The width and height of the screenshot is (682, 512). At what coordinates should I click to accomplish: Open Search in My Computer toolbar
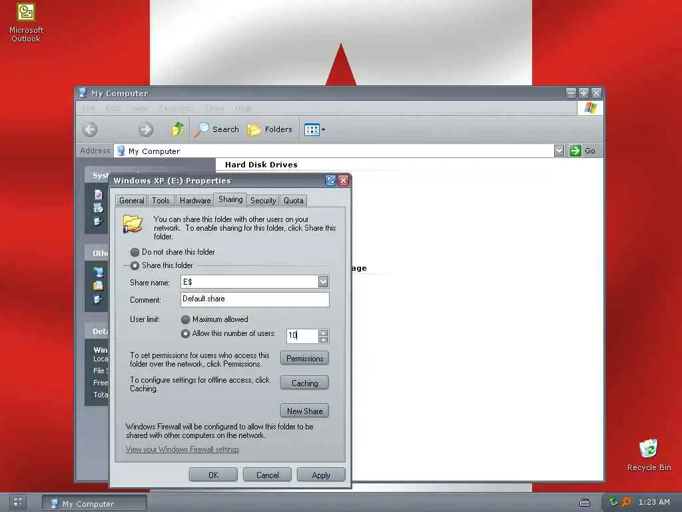[x=216, y=129]
